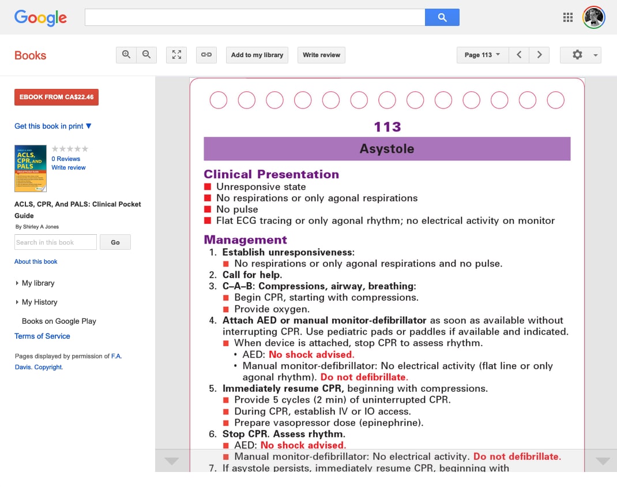Open the Google apps grid
This screenshot has width=617, height=487.
[x=568, y=17]
